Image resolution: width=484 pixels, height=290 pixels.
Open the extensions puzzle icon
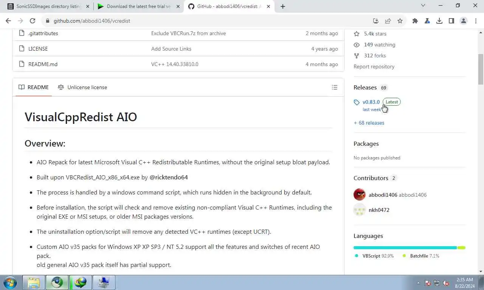(415, 21)
